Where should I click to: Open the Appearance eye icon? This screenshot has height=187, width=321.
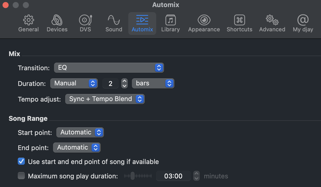[204, 20]
